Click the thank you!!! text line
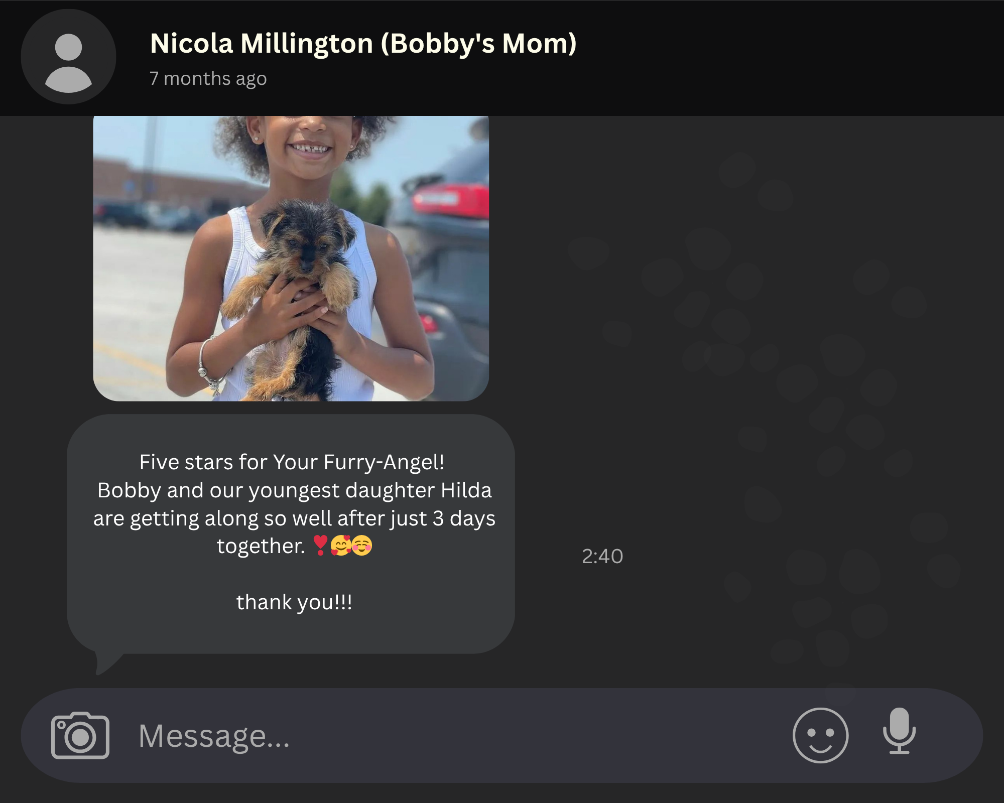The width and height of the screenshot is (1004, 803). 294,602
